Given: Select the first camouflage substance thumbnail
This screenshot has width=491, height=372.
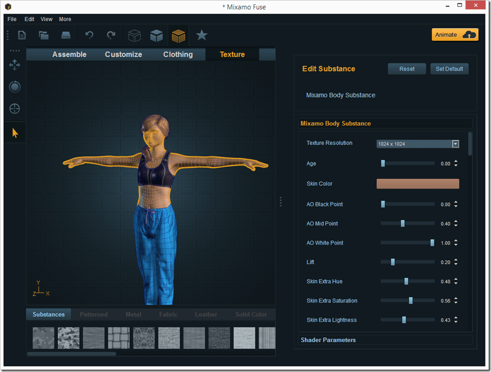Looking at the screenshot, I should click(43, 338).
